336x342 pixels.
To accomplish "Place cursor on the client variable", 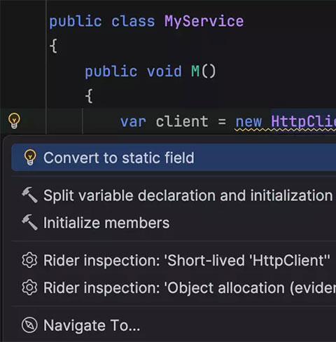I will point(182,121).
